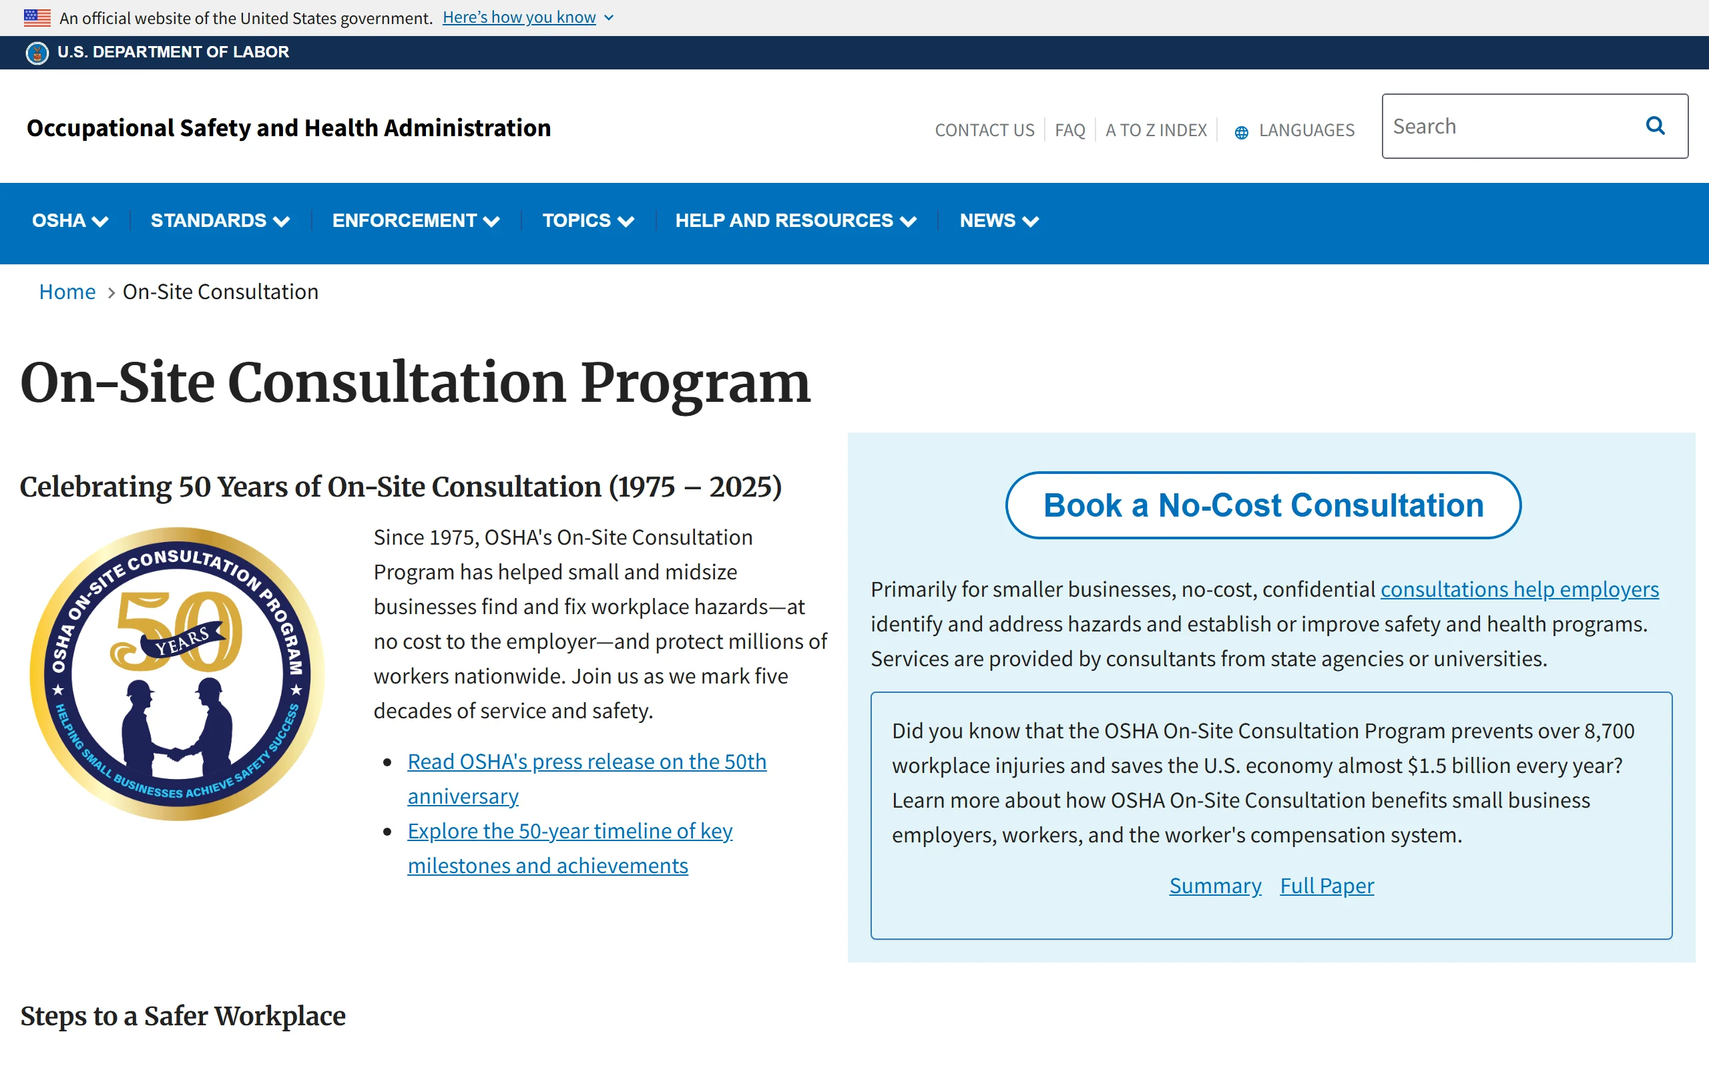The width and height of the screenshot is (1709, 1068).
Task: Open the Standards dropdown menu
Action: coord(220,221)
